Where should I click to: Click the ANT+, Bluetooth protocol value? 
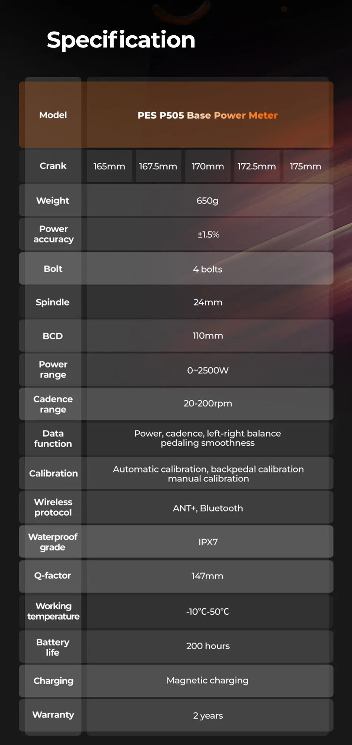click(207, 508)
